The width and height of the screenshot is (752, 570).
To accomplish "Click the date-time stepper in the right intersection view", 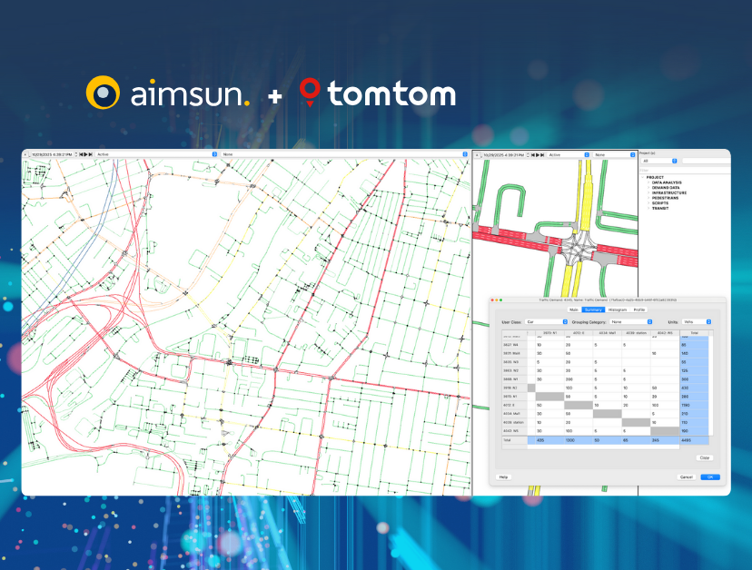I will pos(528,155).
